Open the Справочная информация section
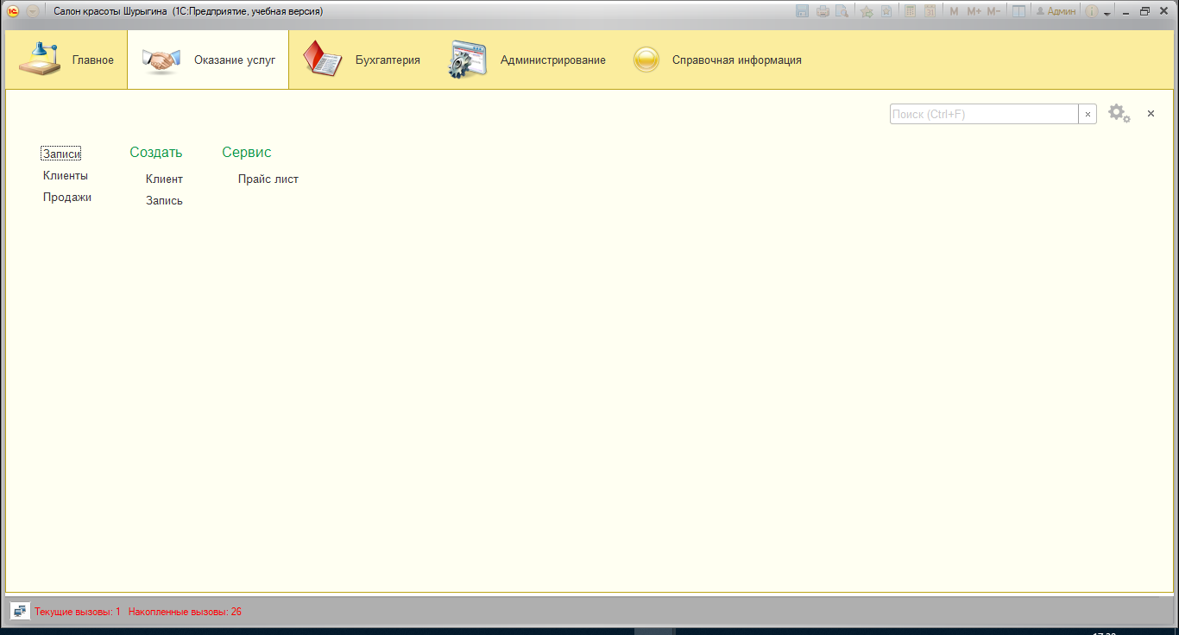This screenshot has height=635, width=1179. point(716,60)
